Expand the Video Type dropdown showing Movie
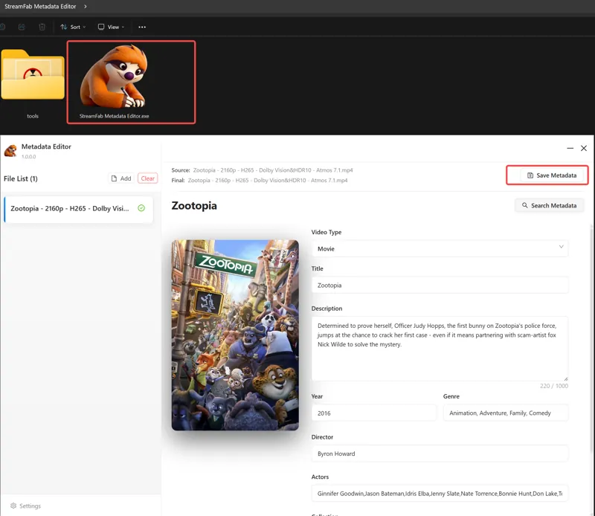The width and height of the screenshot is (595, 516). tap(439, 248)
